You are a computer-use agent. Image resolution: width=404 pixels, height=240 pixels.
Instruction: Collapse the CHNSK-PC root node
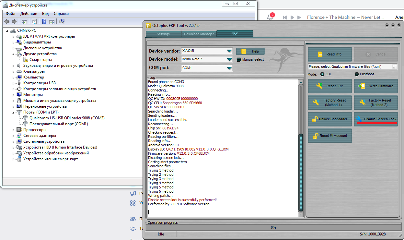point(7,31)
